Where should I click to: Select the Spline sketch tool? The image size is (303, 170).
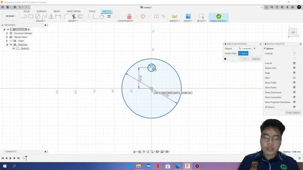(45, 17)
